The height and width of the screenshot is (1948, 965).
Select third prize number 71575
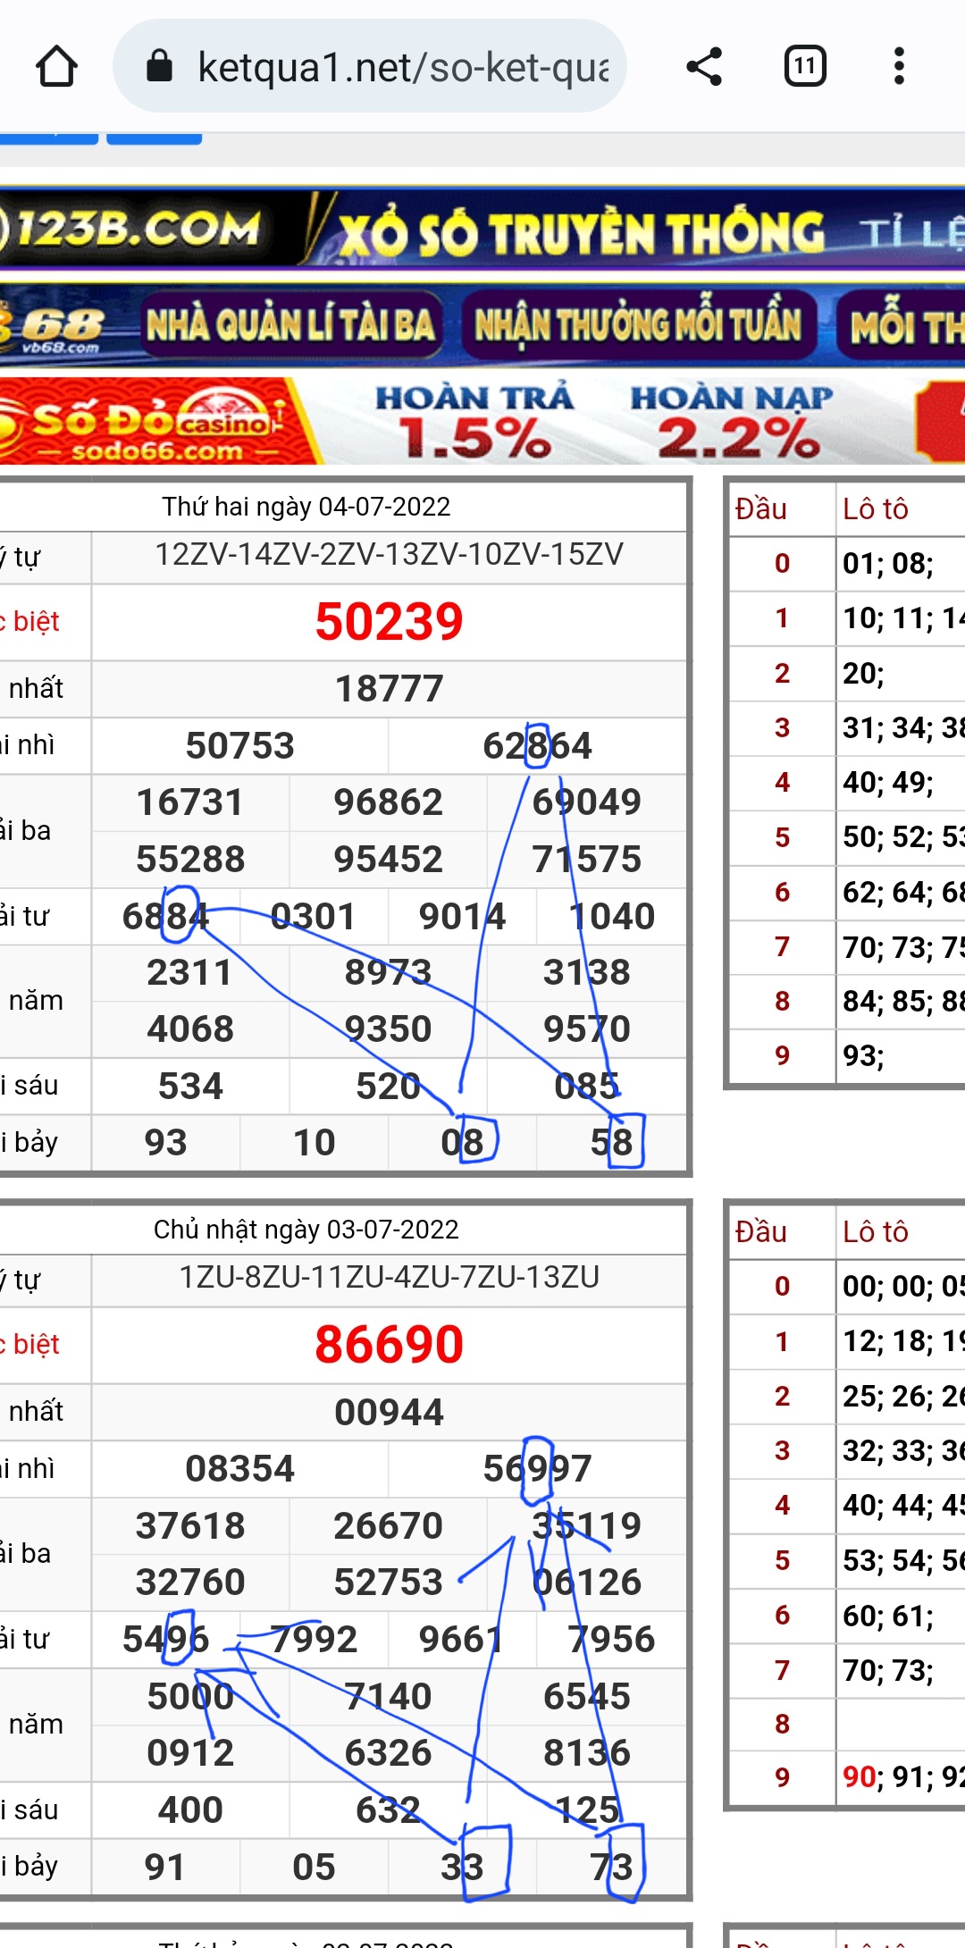point(587,860)
